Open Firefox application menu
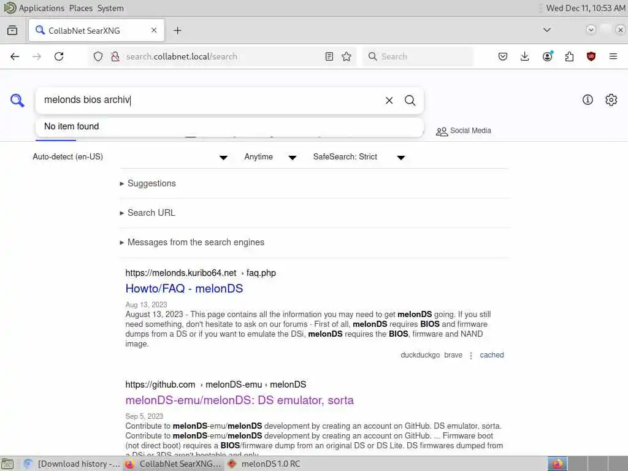The height and width of the screenshot is (471, 628). click(x=613, y=56)
